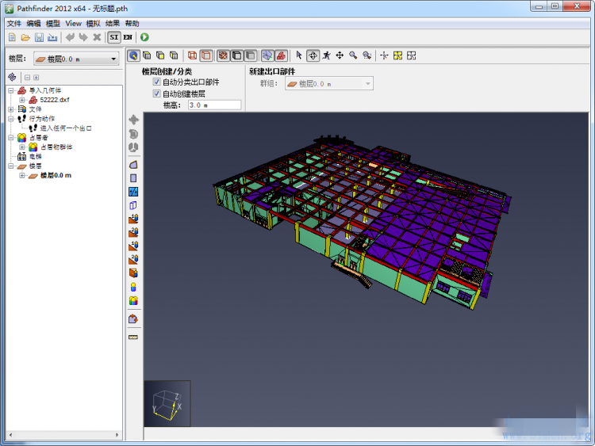Viewport: 595px width, 446px height.
Task: Toggle 自动分类出口部件 checkbox
Action: click(157, 82)
